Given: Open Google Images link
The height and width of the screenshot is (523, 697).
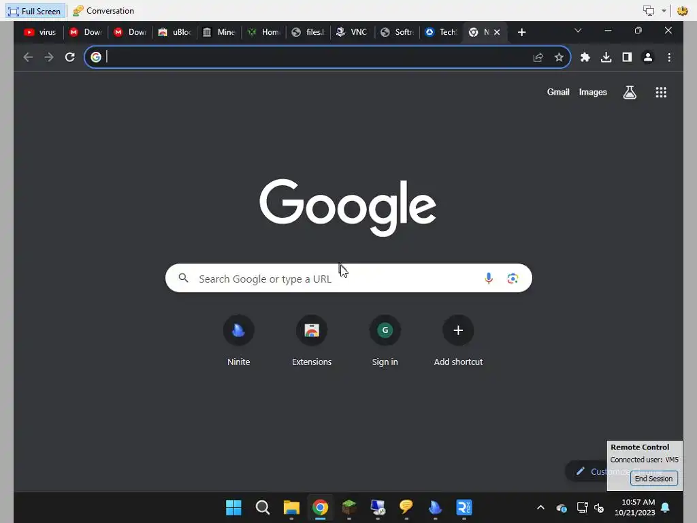Looking at the screenshot, I should [x=593, y=92].
